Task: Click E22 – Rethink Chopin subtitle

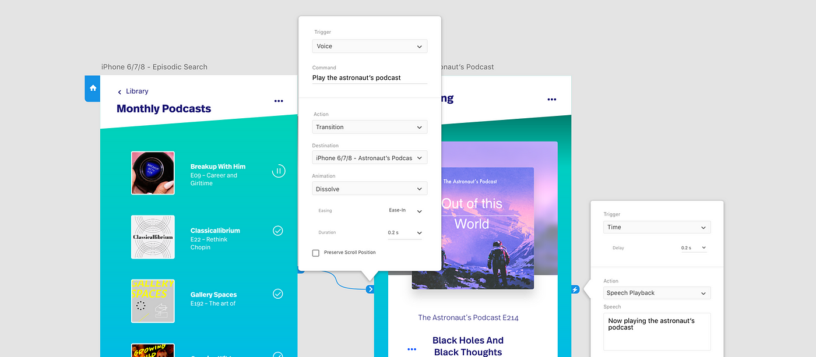Action: coord(209,243)
